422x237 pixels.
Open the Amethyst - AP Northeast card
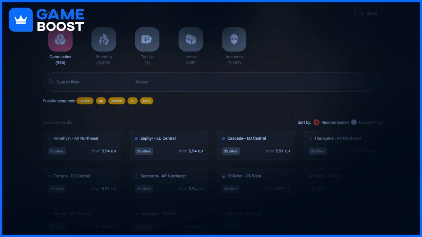tap(82, 145)
